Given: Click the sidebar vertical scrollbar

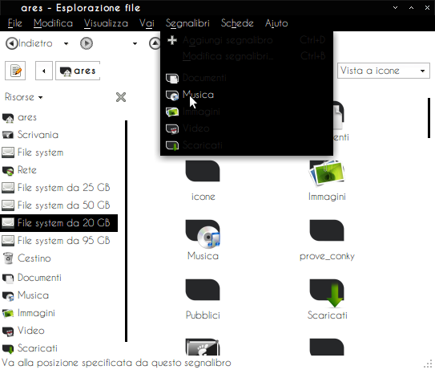Looking at the screenshot, I should click(x=127, y=230).
